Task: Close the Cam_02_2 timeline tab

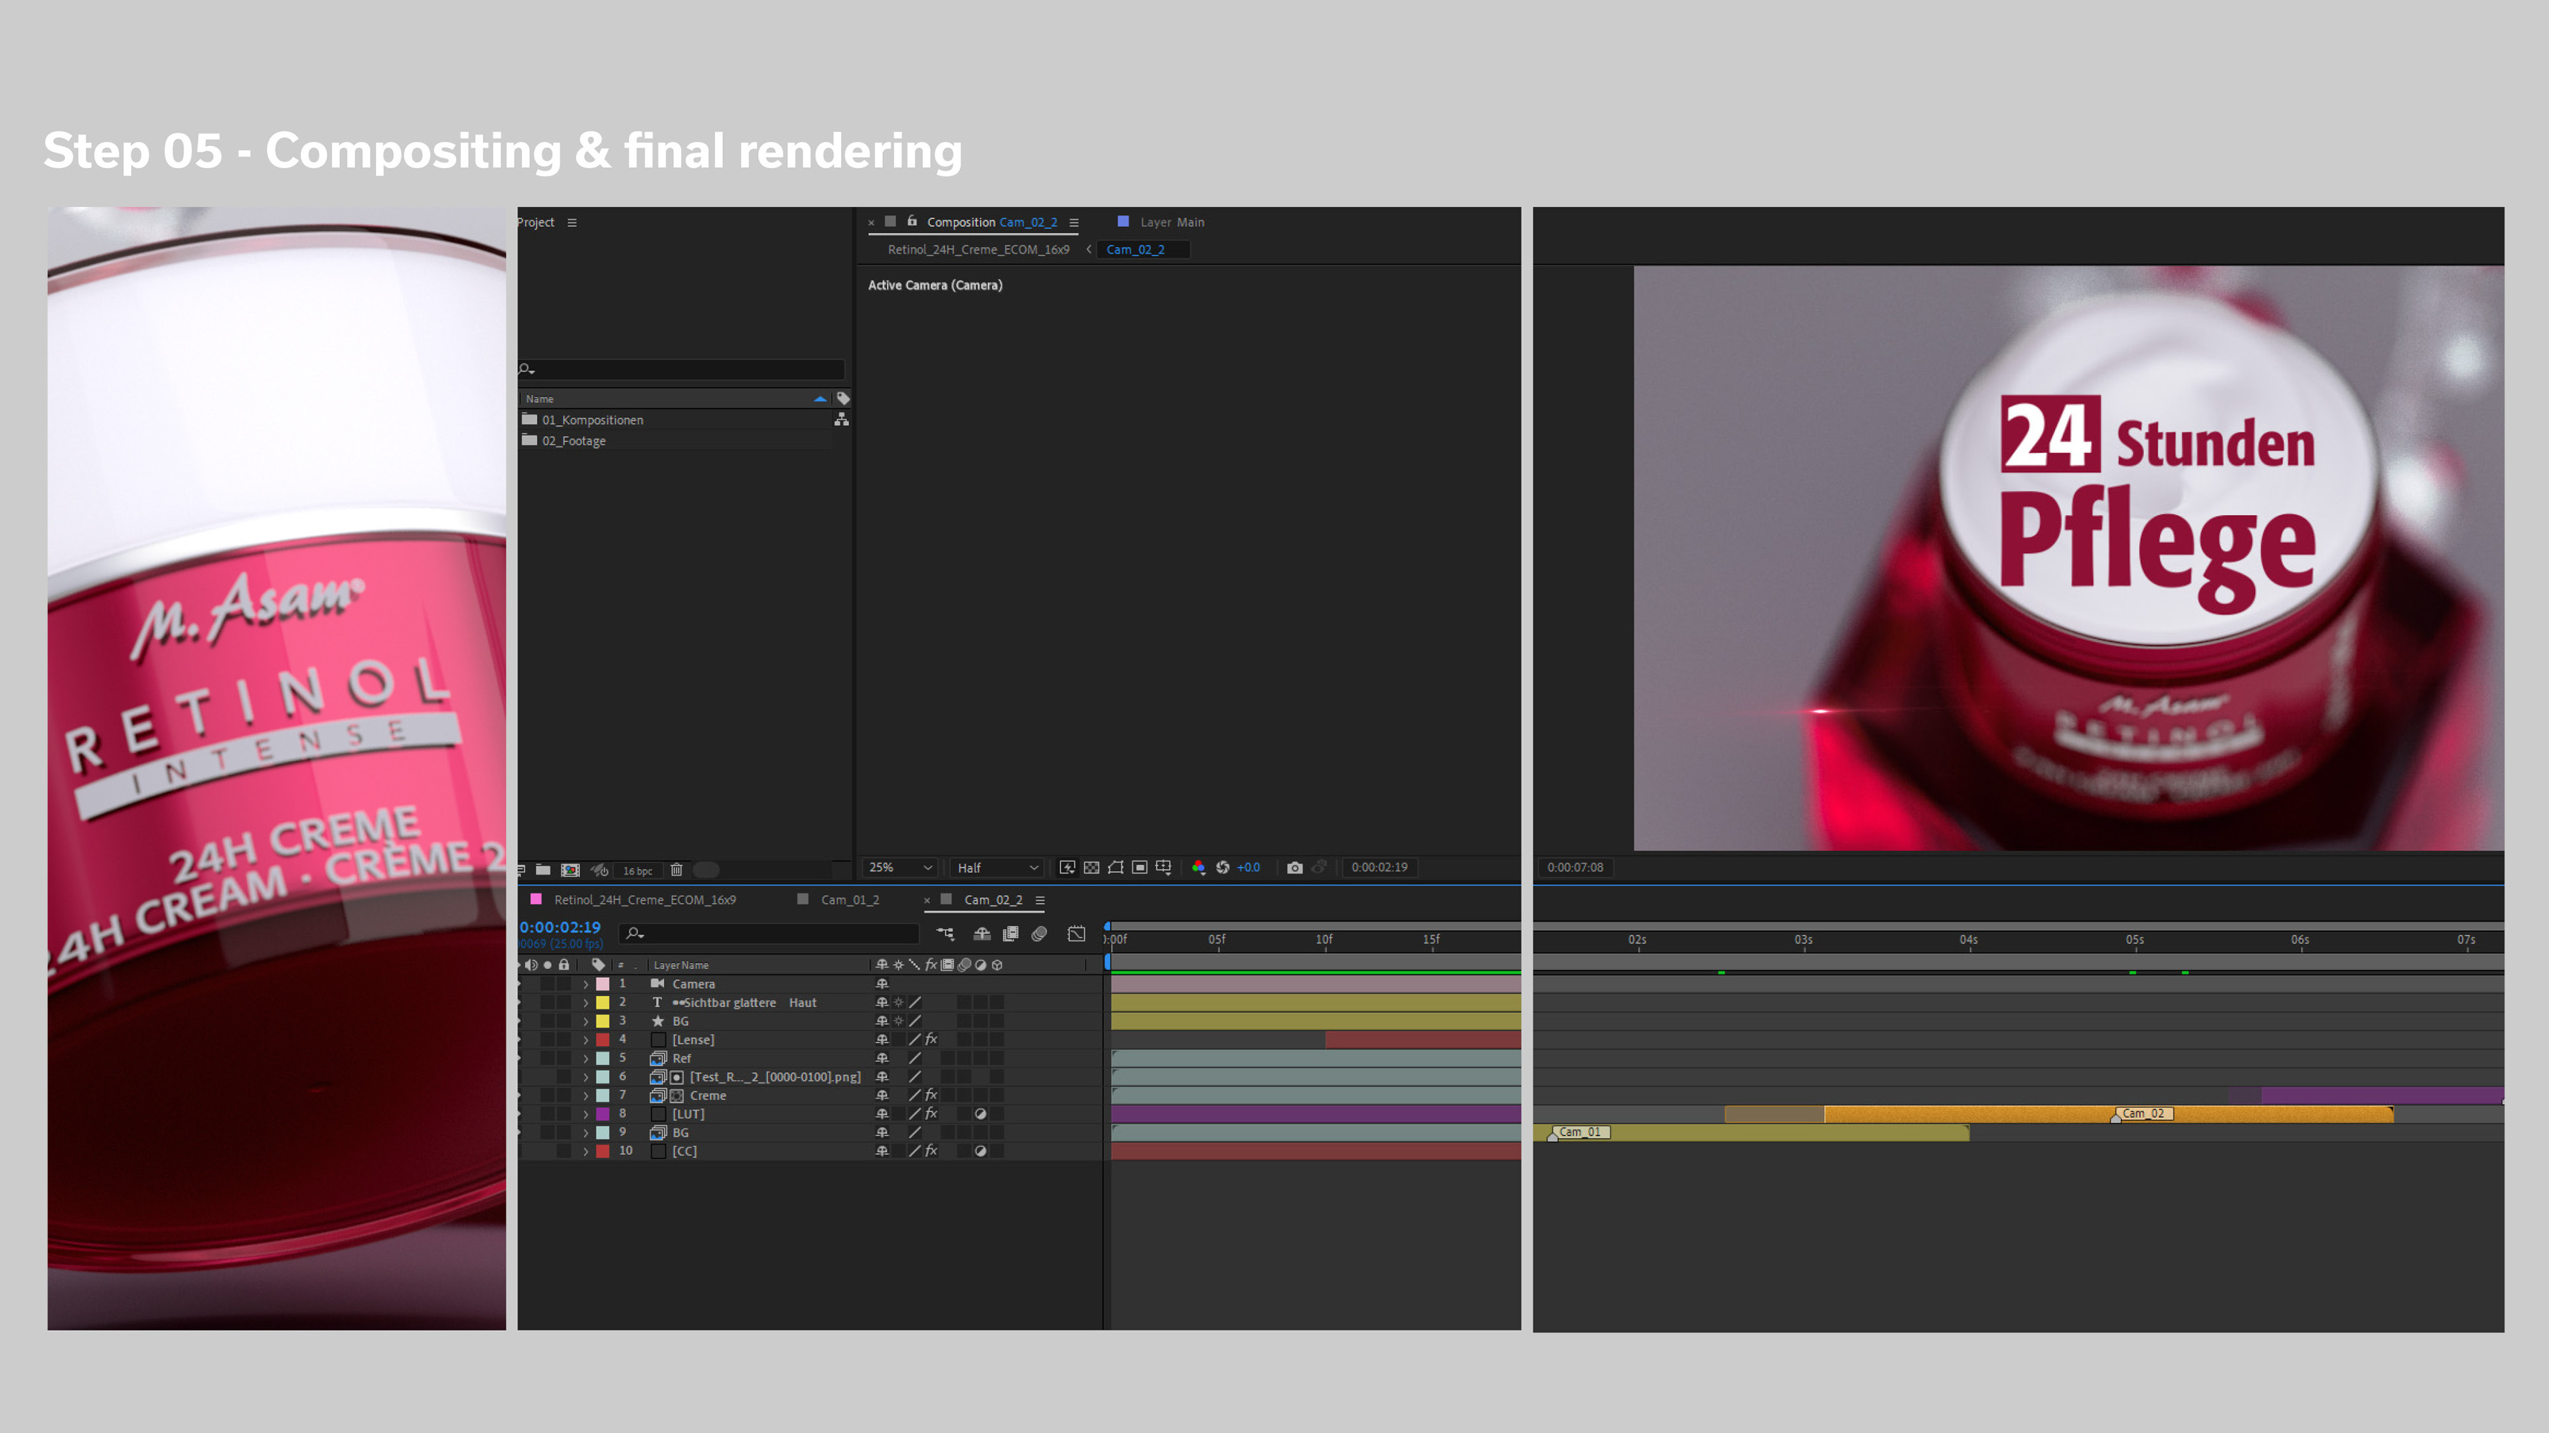Action: click(x=926, y=900)
